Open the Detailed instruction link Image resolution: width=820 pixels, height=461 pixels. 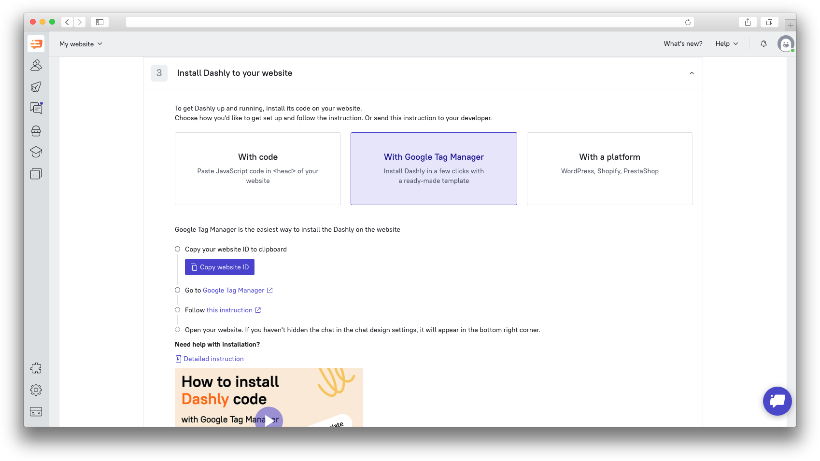tap(210, 359)
